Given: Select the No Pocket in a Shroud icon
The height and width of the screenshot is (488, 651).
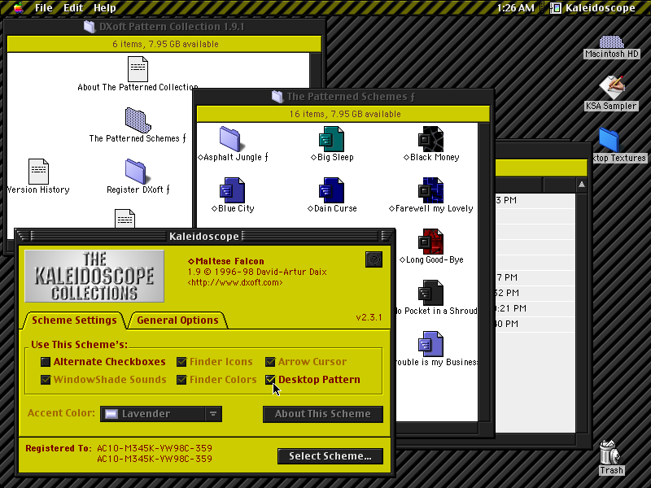Looking at the screenshot, I should coord(430,293).
